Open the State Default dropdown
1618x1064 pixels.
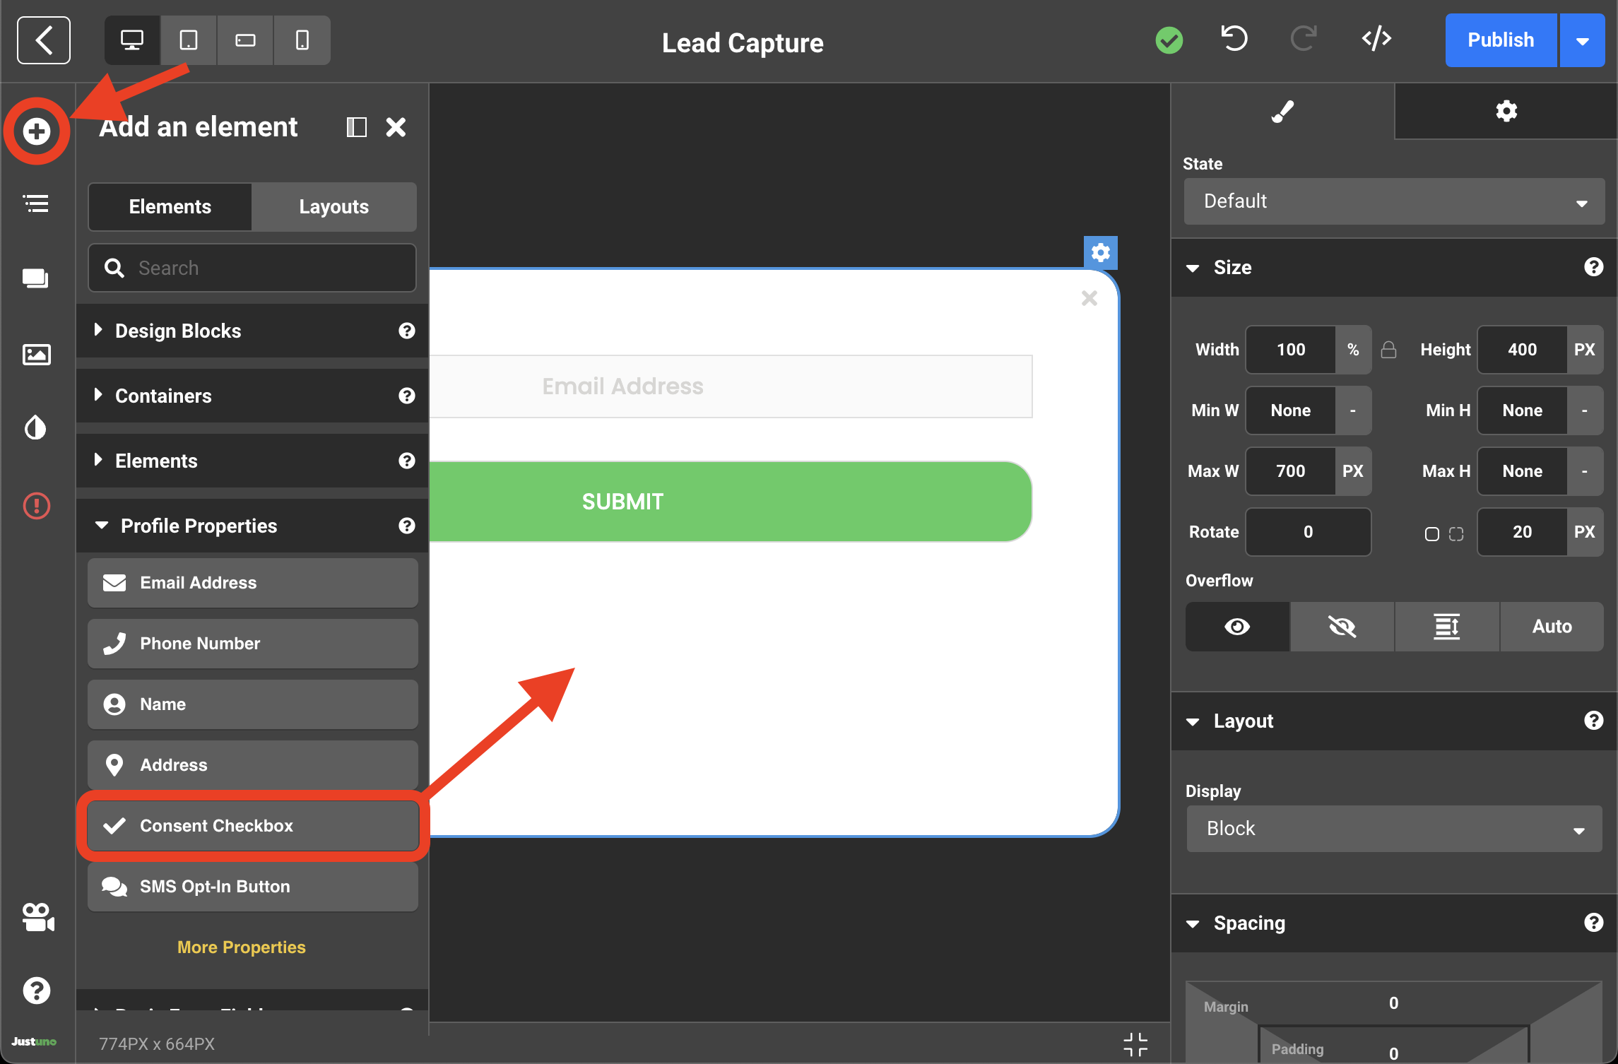pos(1393,201)
